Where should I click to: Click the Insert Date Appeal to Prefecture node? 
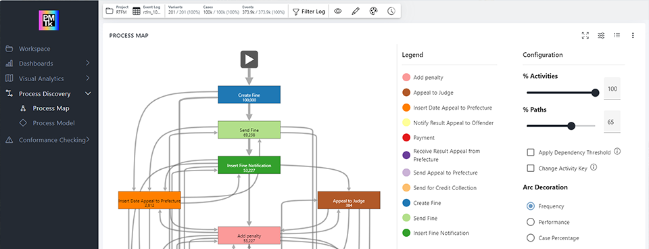(x=149, y=200)
